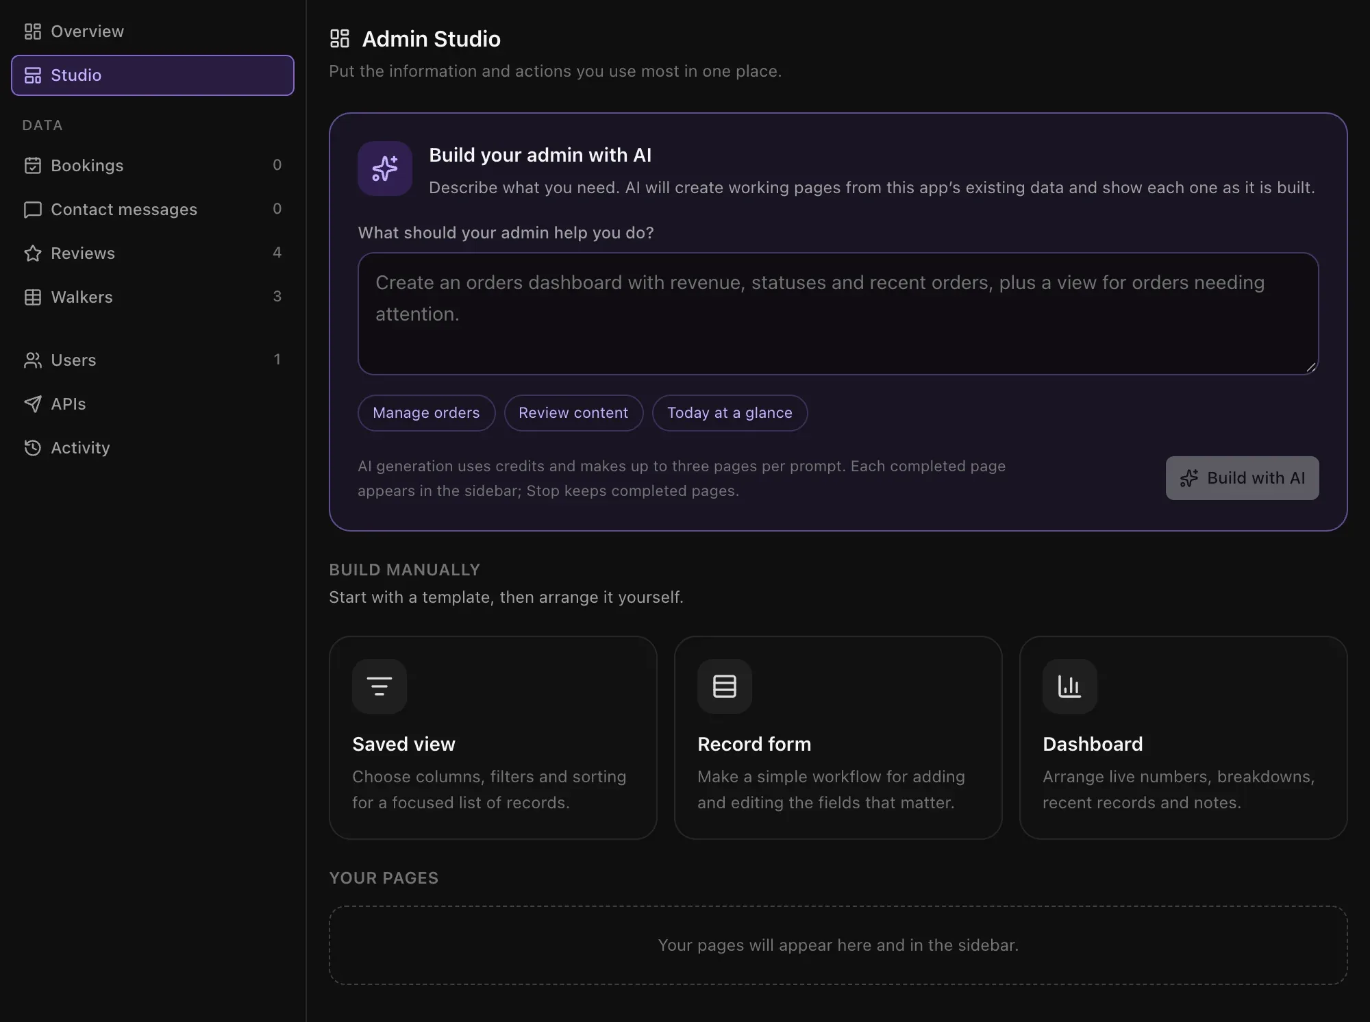View the Activity log
Viewport: 1370px width, 1022px height.
point(153,448)
